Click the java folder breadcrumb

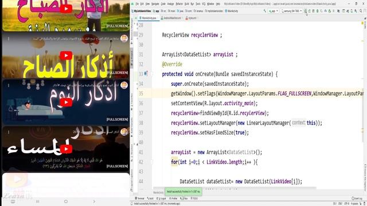point(180,11)
